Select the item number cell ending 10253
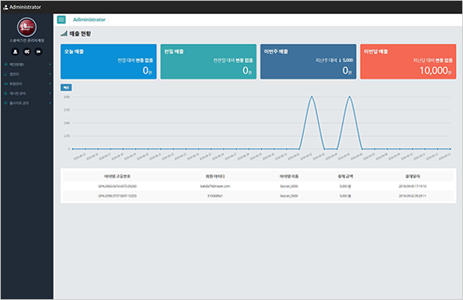This screenshot has width=463, height=300. pos(117,196)
